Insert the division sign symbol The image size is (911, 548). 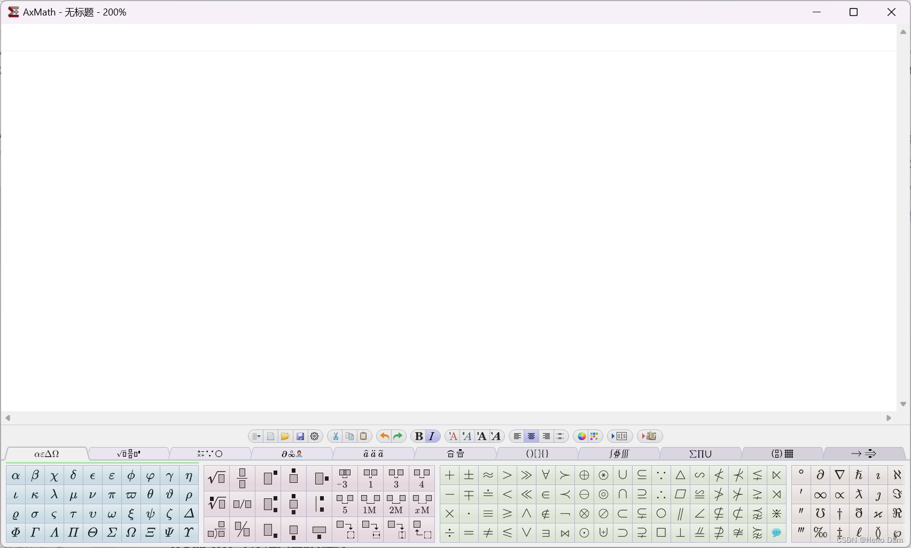click(450, 533)
